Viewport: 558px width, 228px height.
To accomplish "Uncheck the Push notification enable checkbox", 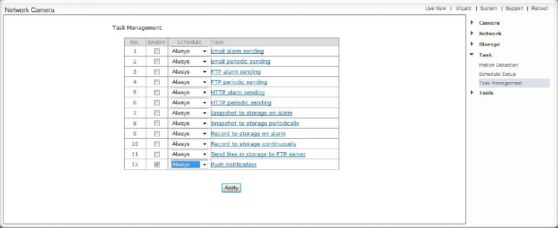I will point(157,165).
